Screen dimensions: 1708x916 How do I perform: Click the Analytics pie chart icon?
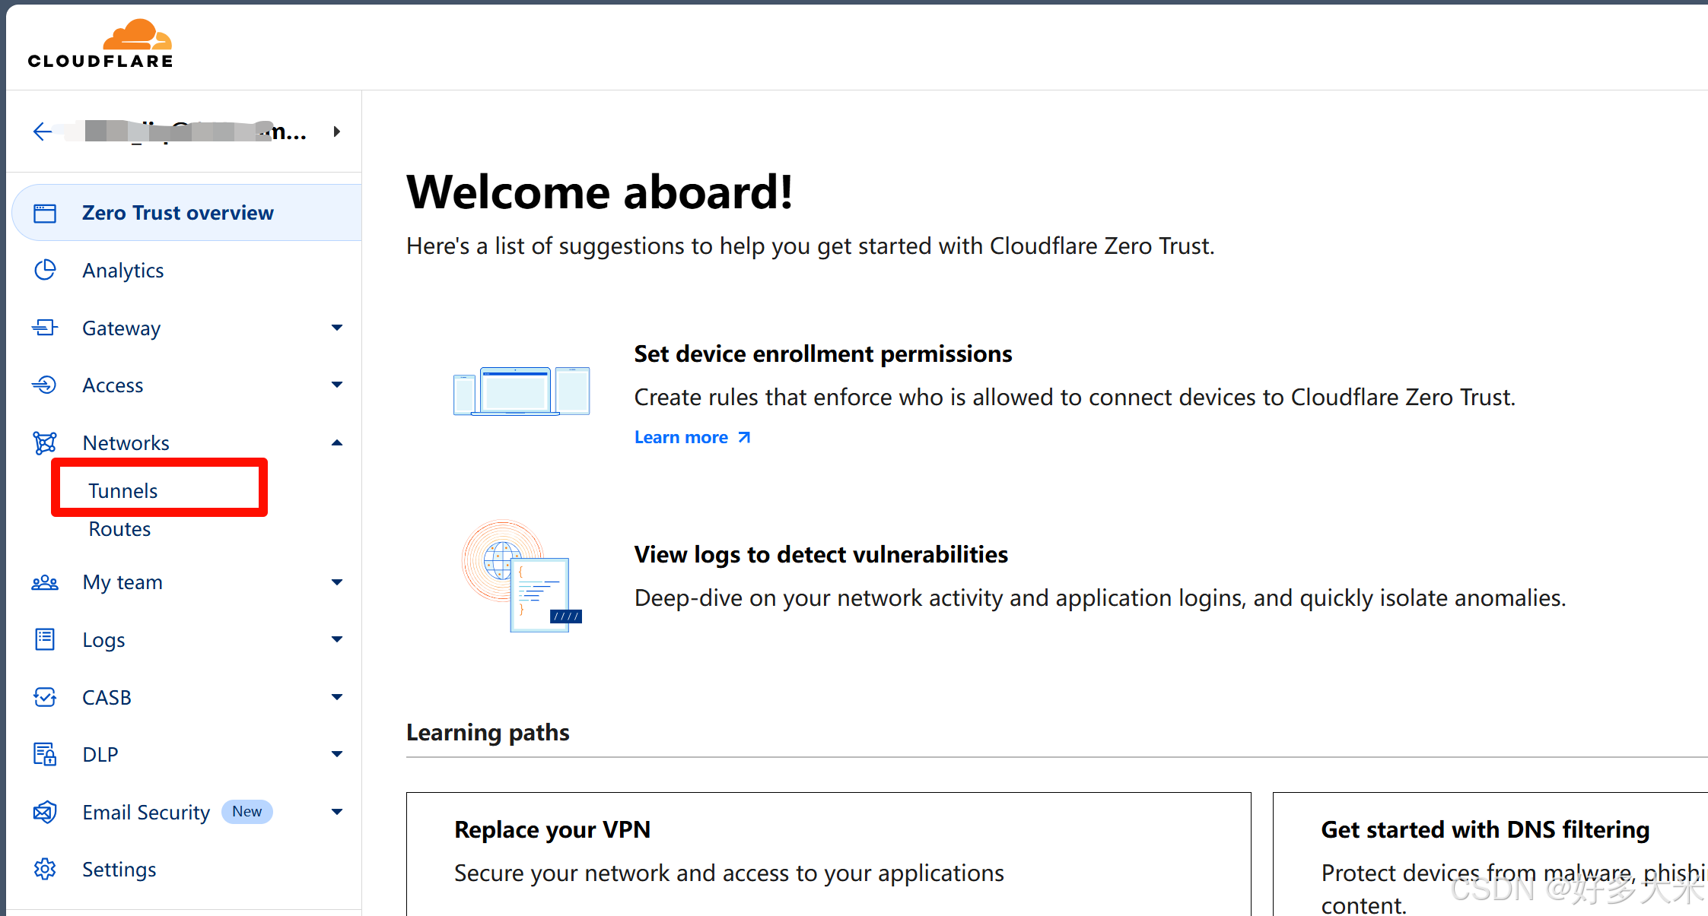pos(45,270)
